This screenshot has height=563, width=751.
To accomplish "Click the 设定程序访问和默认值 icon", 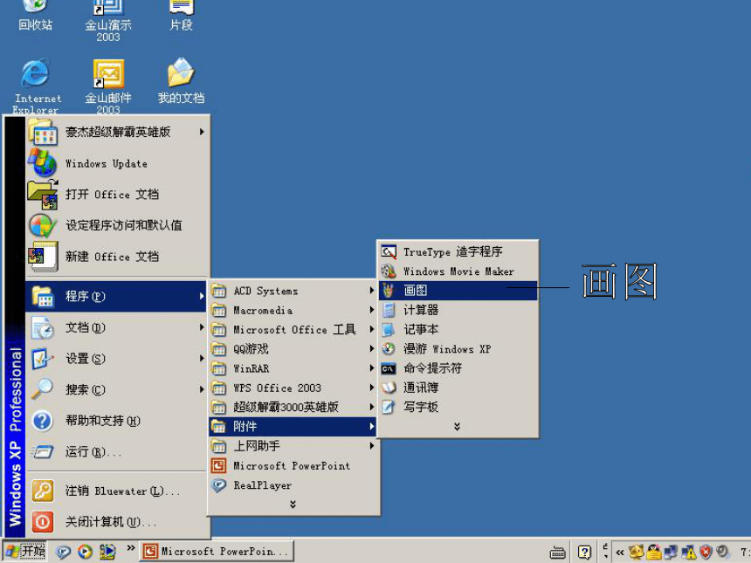I will click(43, 225).
